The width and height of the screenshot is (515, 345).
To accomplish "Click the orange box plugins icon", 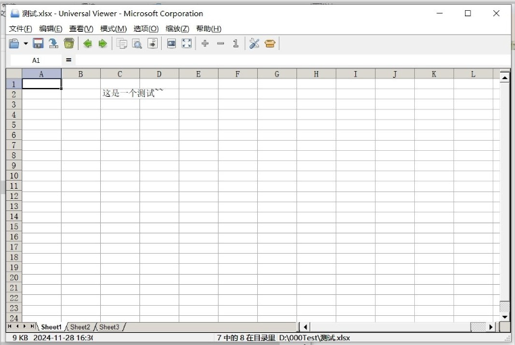I will 269,43.
